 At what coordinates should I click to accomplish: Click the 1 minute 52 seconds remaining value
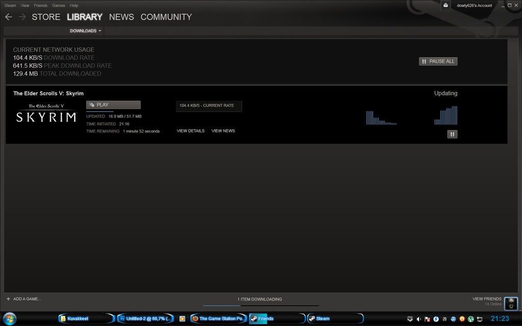coord(141,131)
